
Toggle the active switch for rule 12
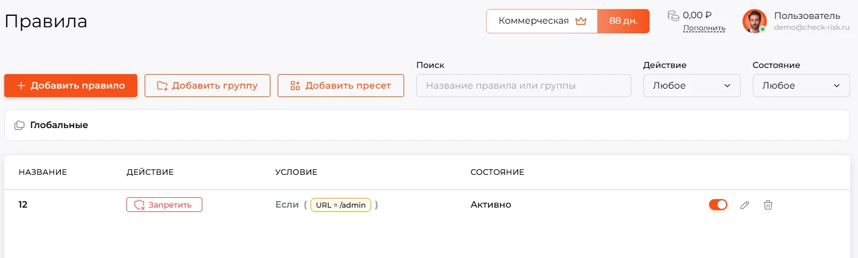click(718, 205)
